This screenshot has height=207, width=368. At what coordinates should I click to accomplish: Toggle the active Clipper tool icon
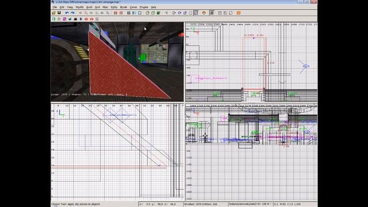[195, 13]
